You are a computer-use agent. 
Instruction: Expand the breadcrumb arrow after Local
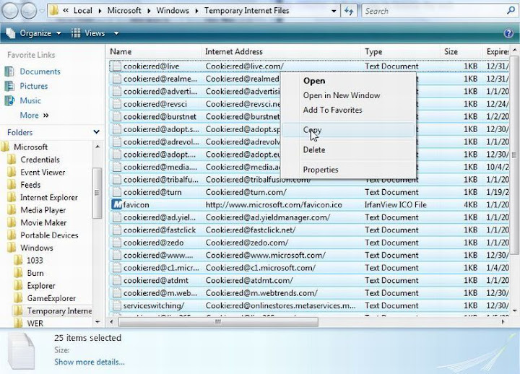[100, 11]
